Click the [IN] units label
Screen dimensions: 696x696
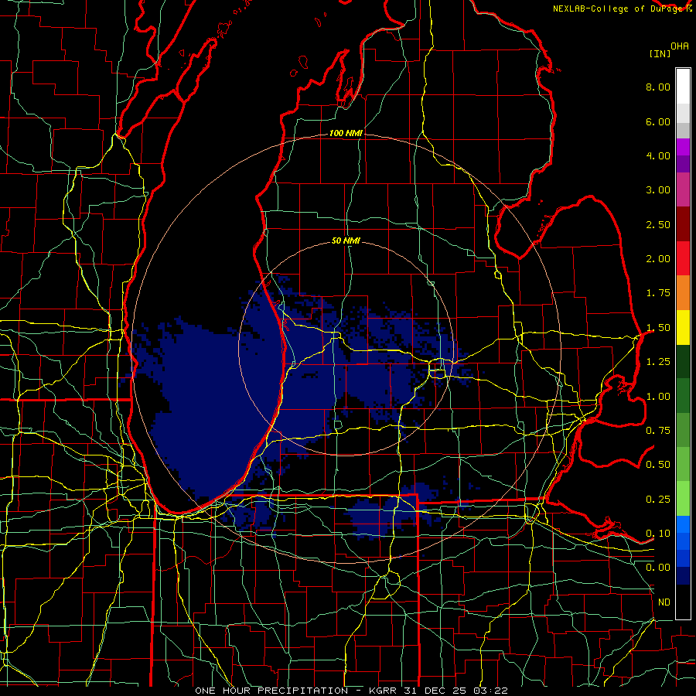(x=660, y=53)
